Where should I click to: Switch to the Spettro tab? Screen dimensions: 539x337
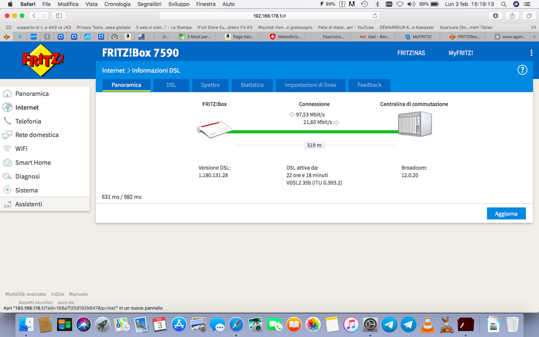point(210,85)
